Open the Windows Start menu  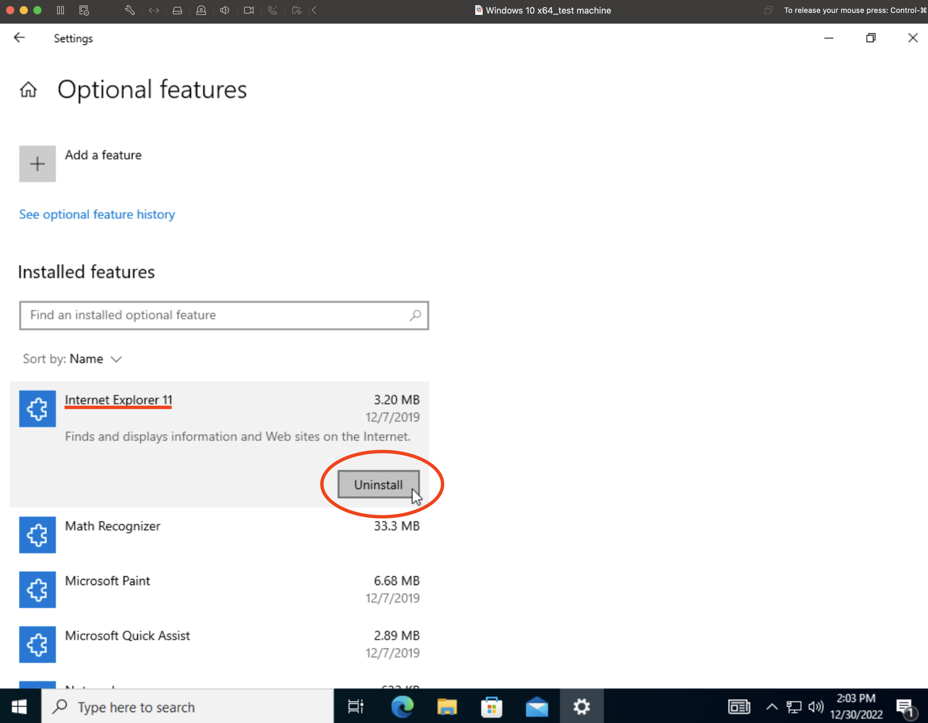[20, 707]
